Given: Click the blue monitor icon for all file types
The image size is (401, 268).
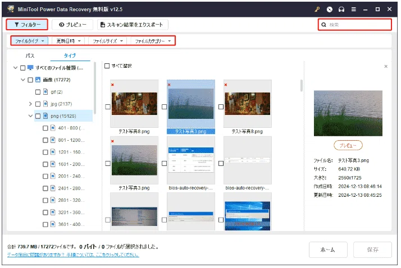Looking at the screenshot, I should tap(30, 68).
